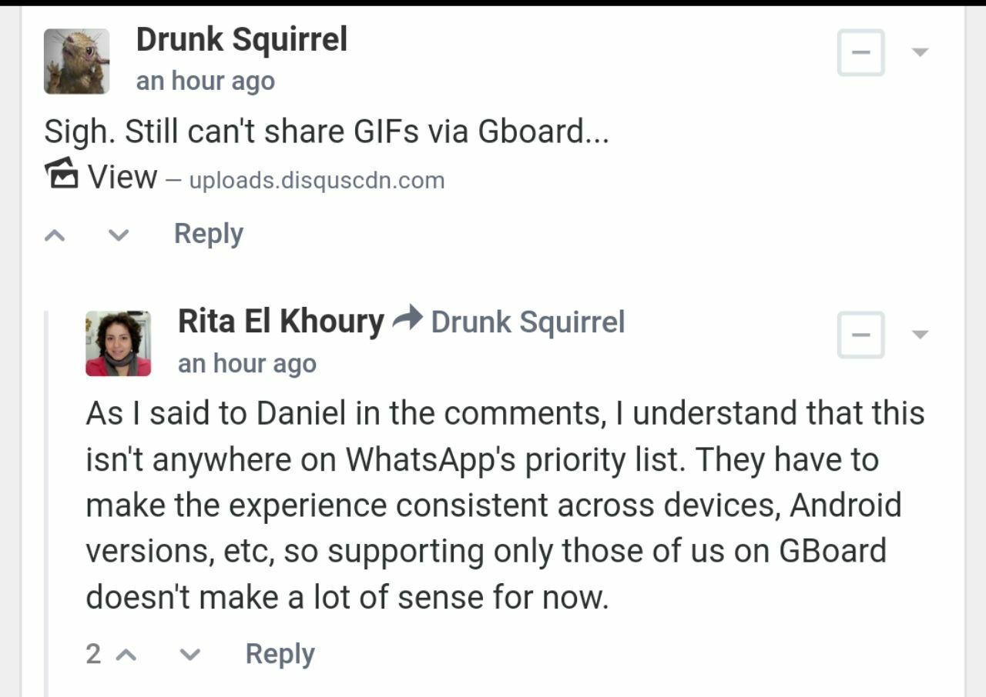Click Rita El Khoury's avatar photo
Image resolution: width=986 pixels, height=697 pixels.
tap(118, 343)
